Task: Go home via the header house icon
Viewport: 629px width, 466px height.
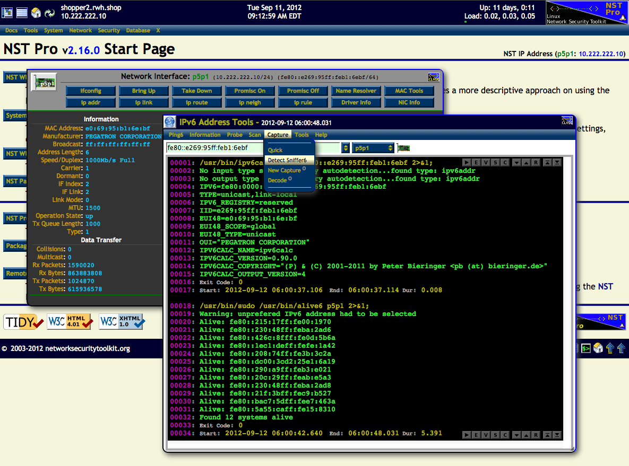Action: pos(36,12)
